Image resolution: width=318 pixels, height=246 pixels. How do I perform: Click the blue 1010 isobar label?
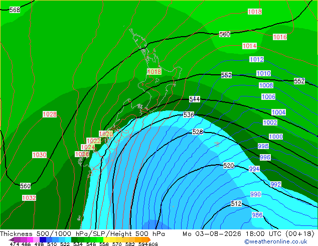[263, 73]
